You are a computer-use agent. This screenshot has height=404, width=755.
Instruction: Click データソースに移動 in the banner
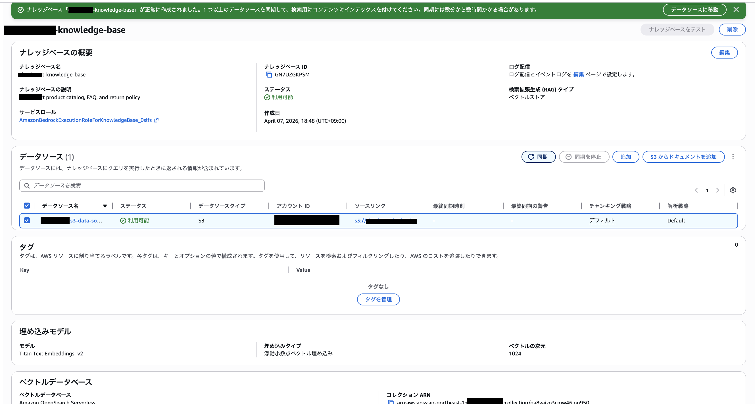(x=694, y=9)
